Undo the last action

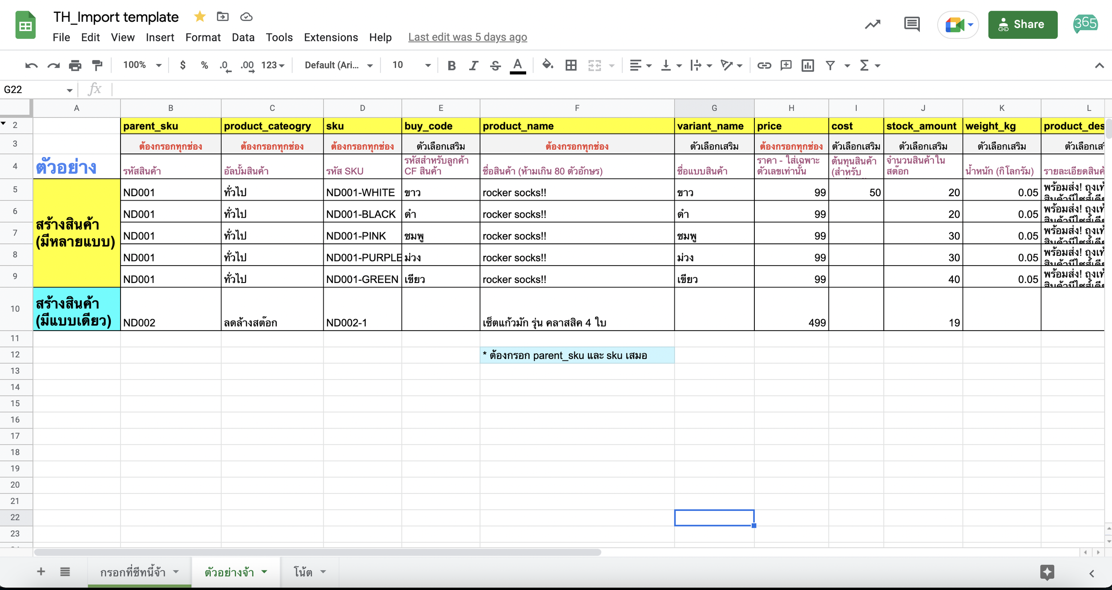click(31, 65)
